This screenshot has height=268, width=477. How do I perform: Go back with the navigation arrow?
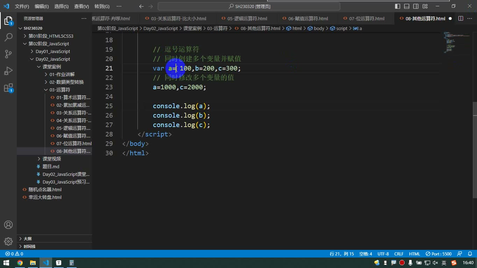pos(141,6)
